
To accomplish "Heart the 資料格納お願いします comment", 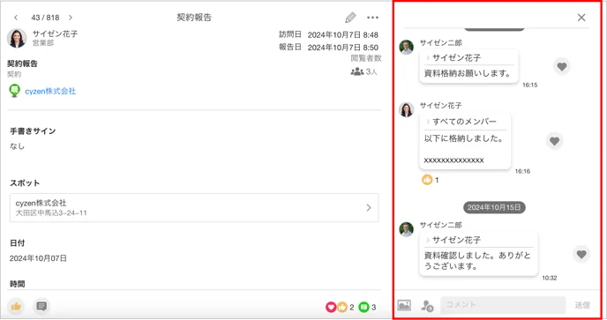I will (x=562, y=66).
